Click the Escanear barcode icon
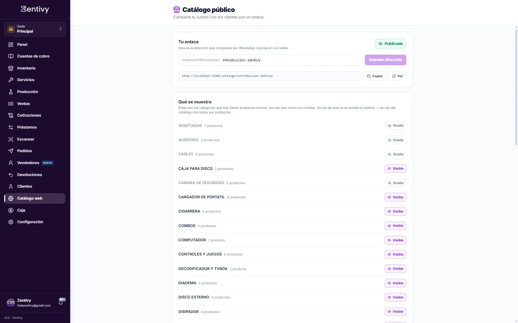518x323 pixels. coord(11,139)
